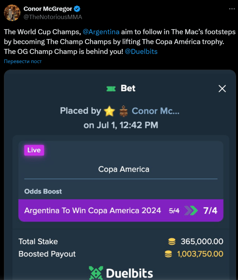Click the "Перевести пост" translate link
The image size is (238, 280).
coord(23,61)
